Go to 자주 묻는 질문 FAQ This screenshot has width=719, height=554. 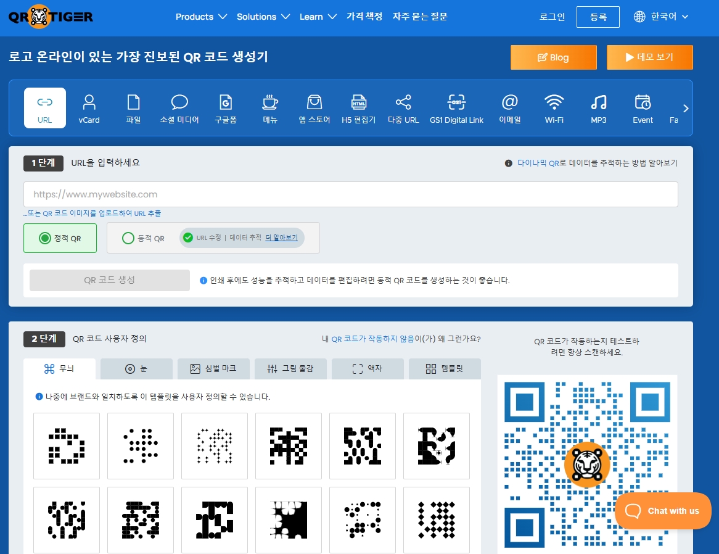pos(419,17)
